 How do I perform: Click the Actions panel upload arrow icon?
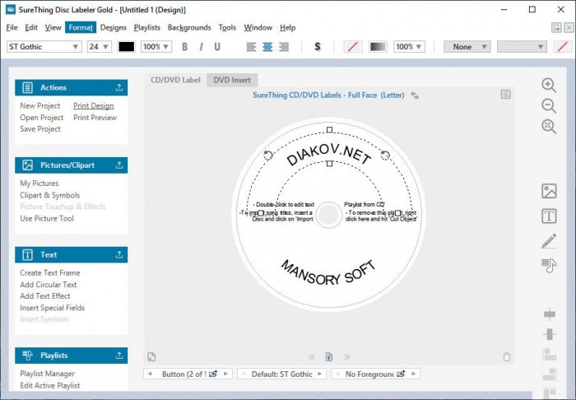pos(119,87)
